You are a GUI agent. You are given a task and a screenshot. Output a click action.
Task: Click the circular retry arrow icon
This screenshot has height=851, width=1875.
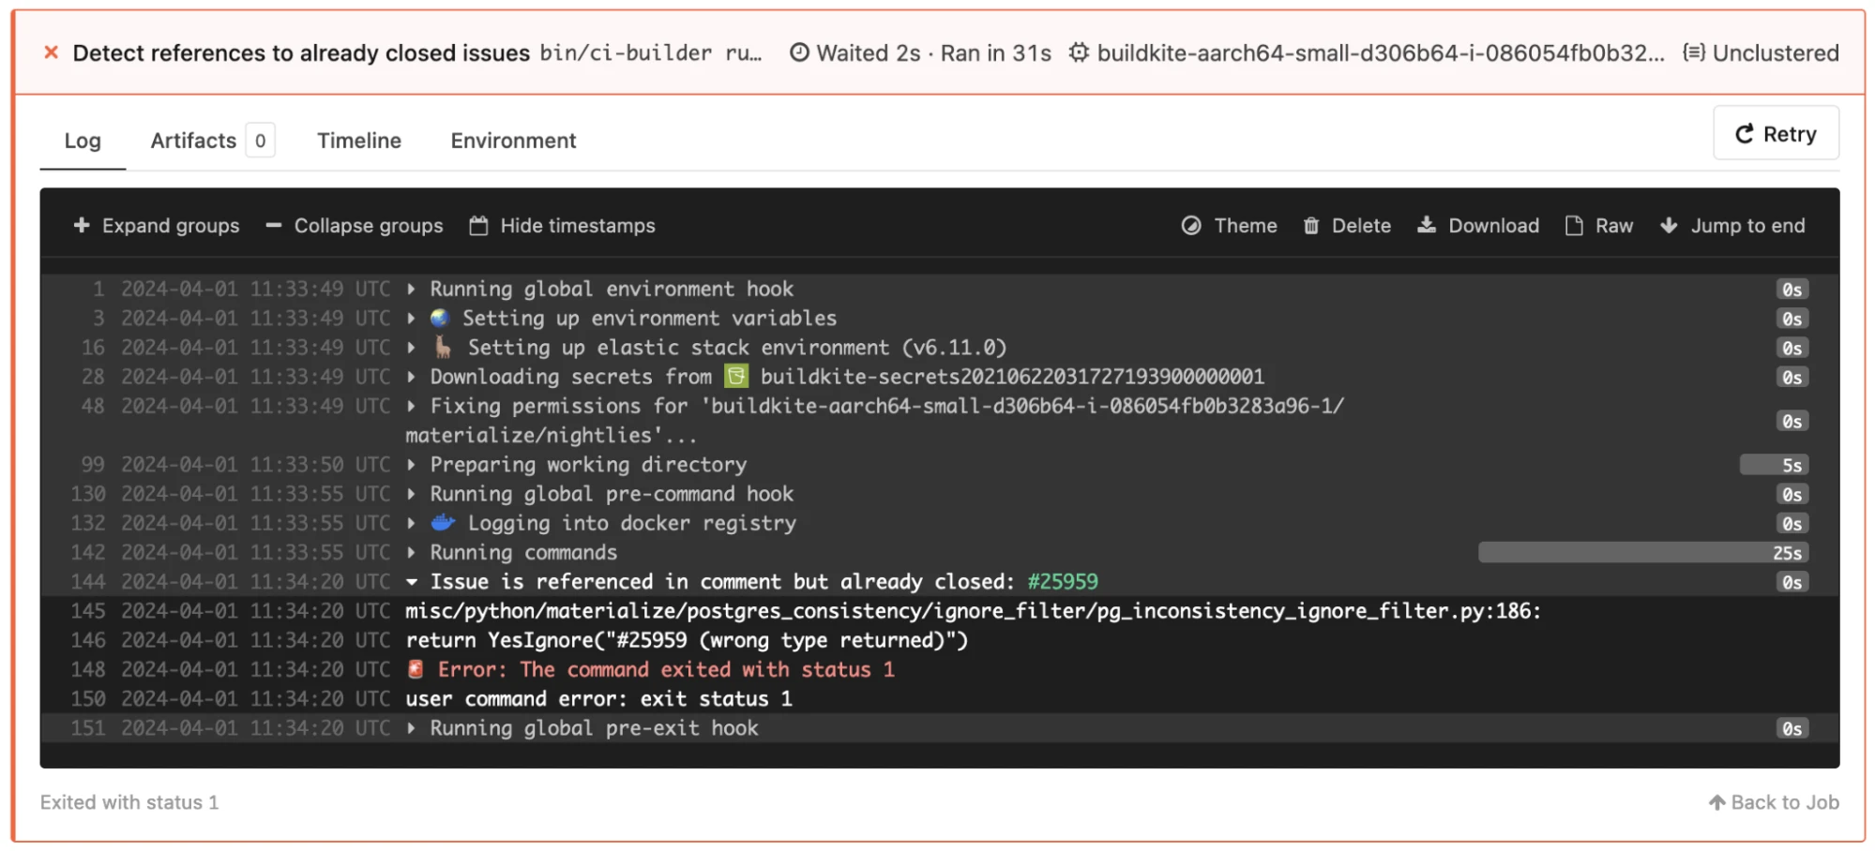click(x=1744, y=134)
